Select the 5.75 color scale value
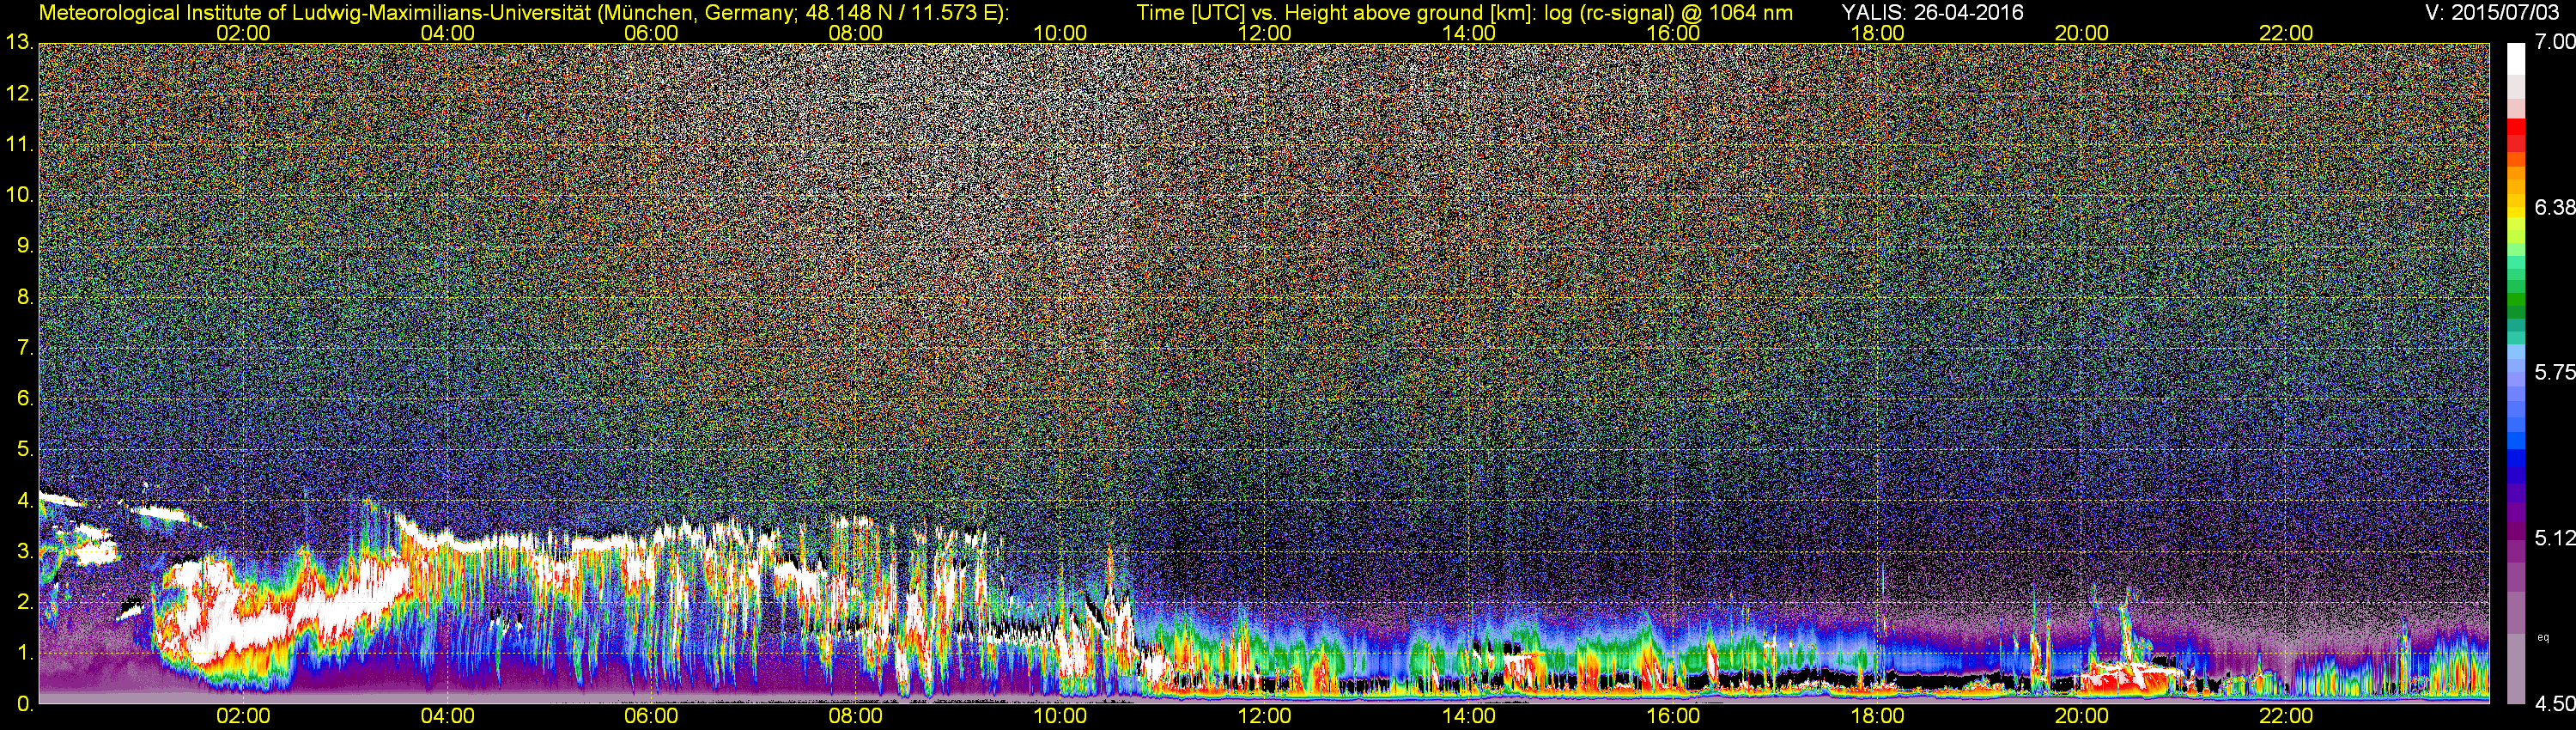 pos(2555,372)
